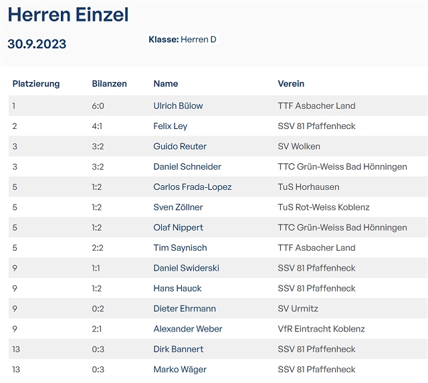Select Alexander Weber's name link

pos(188,329)
